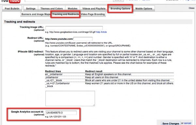The width and height of the screenshot is (196, 125).
Task: Click 'Keep all users on this channel.' text
Action: click(102, 77)
